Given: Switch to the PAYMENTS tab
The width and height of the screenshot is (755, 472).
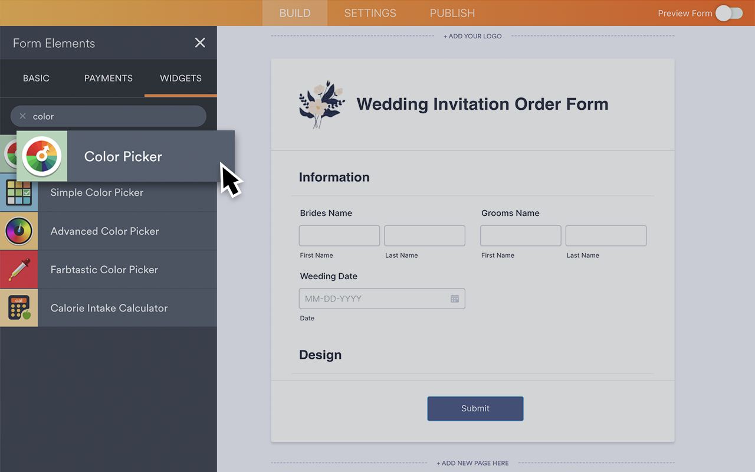Looking at the screenshot, I should point(108,78).
